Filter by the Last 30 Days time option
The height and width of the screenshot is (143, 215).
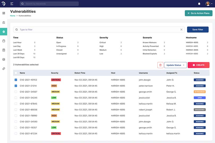point(19,54)
